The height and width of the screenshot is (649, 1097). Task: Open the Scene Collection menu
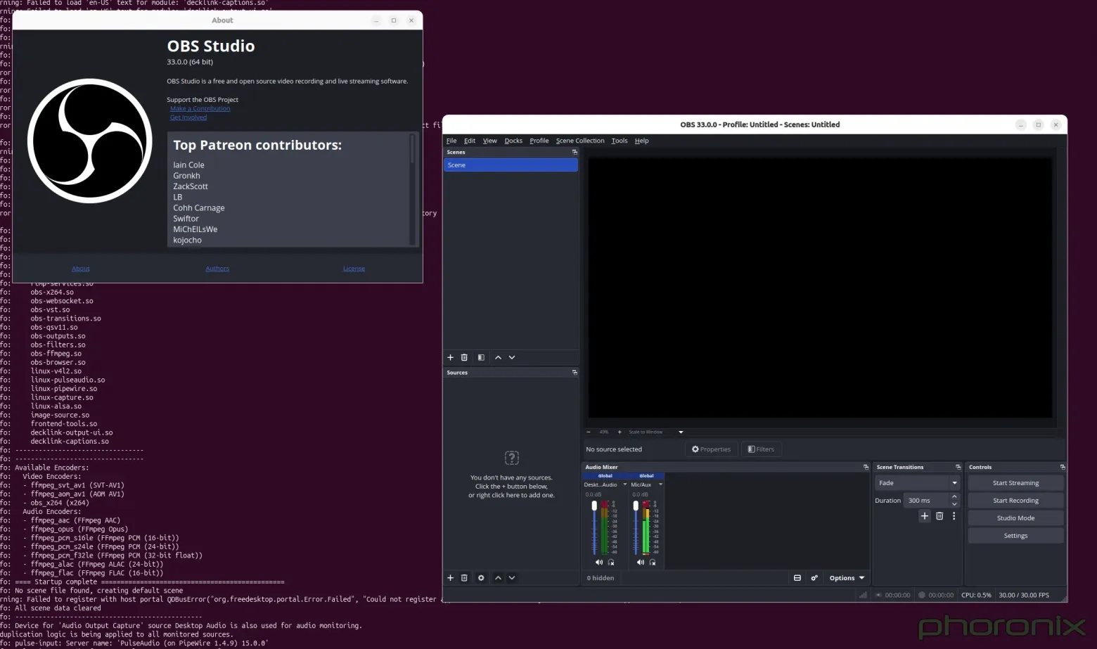point(580,141)
